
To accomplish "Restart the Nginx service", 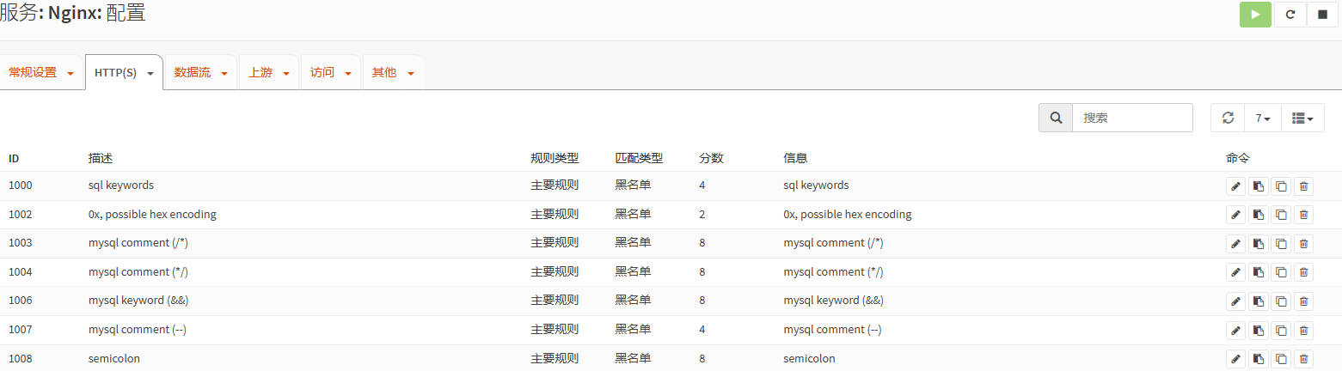I will (1290, 15).
